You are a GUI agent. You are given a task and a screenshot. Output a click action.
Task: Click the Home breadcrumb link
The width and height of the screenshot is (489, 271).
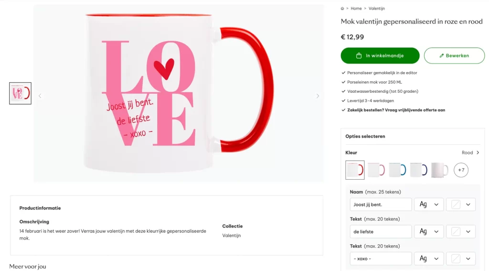tap(356, 9)
